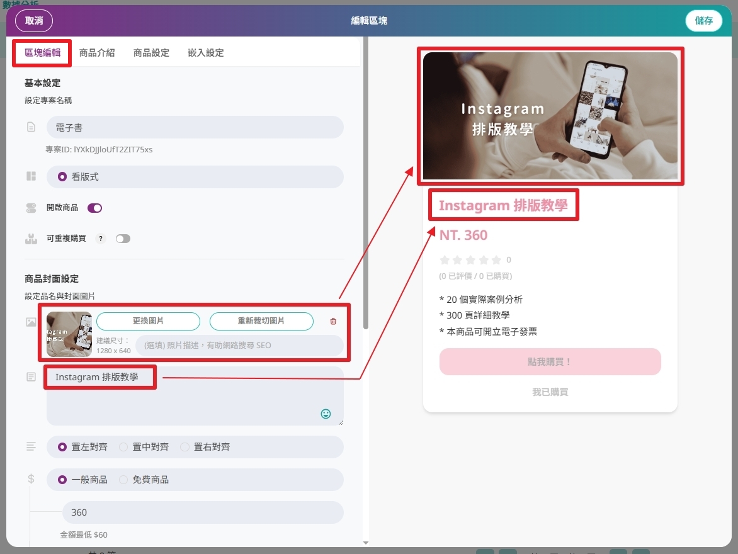This screenshot has width=738, height=554.
Task: Select 一般商品 product type
Action: click(x=62, y=480)
